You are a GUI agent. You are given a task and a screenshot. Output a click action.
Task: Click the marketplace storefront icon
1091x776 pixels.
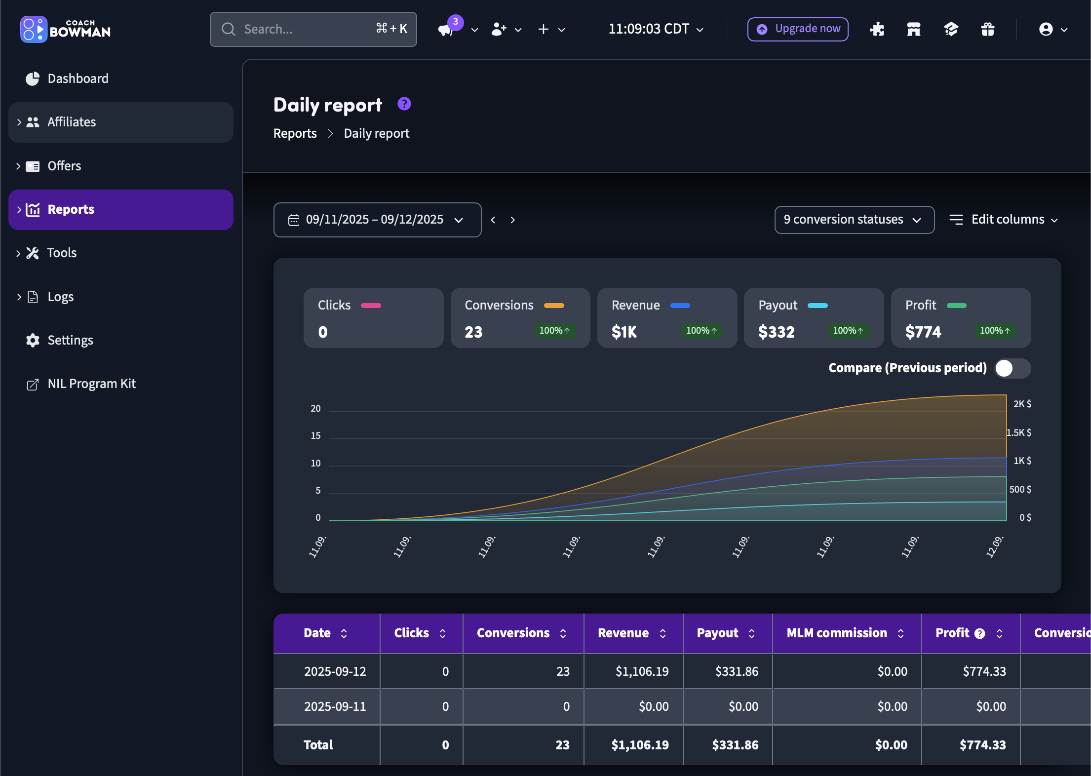913,30
